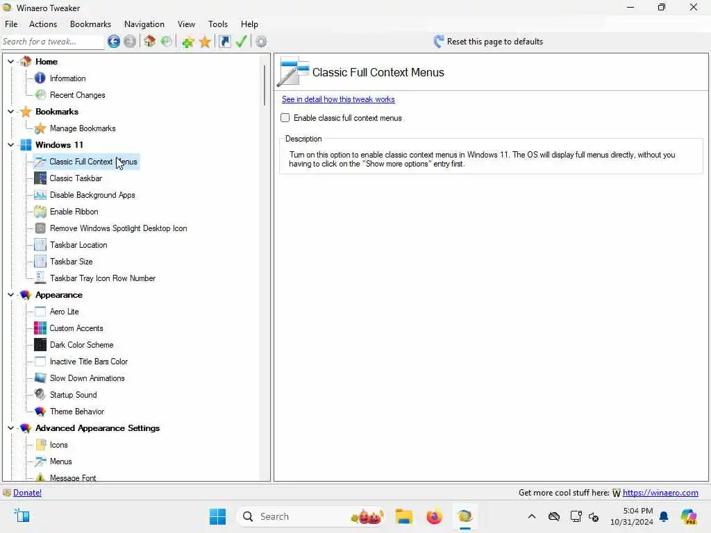Click the Custom Accents colorful icon
This screenshot has height=533, width=711.
click(40, 328)
